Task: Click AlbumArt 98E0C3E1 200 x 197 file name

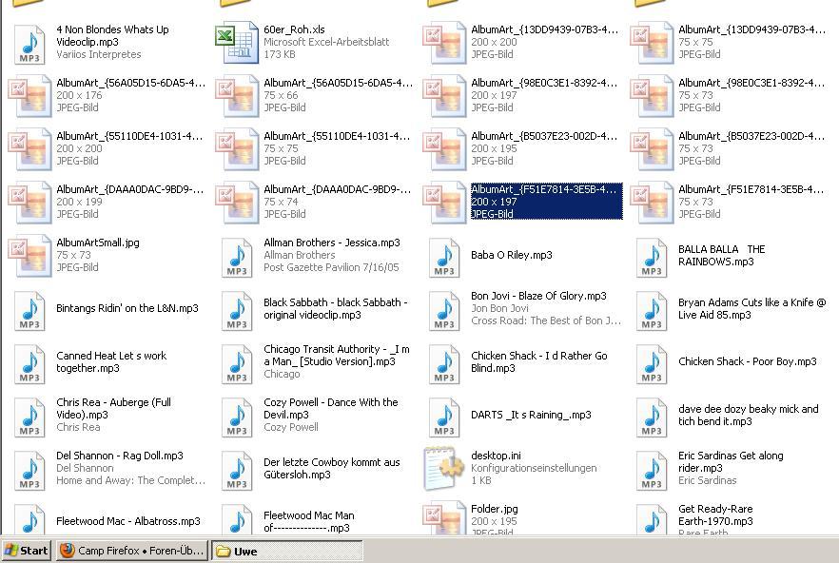Action: pos(544,83)
